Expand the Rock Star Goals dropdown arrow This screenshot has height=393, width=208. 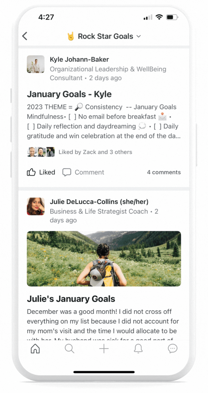(138, 36)
